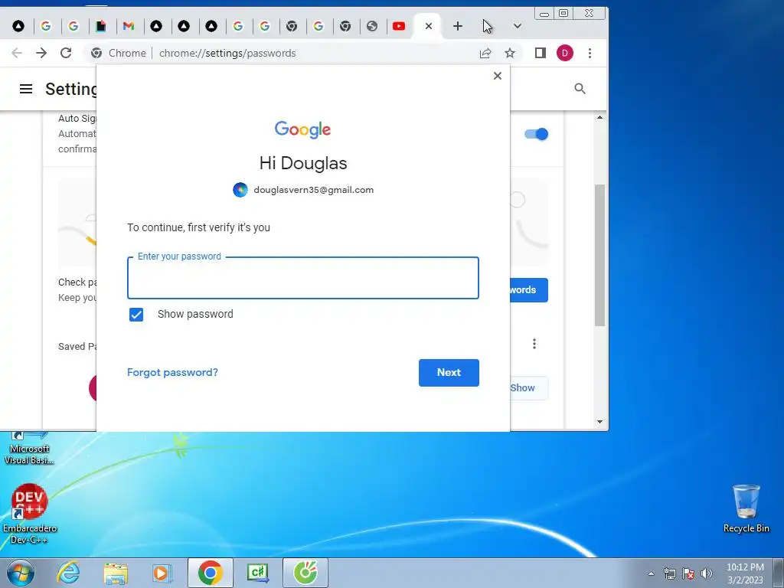Open the share this page icon
This screenshot has width=784, height=588.
pyautogui.click(x=485, y=53)
